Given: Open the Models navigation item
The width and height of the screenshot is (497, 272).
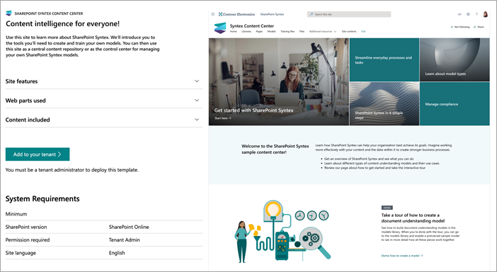Looking at the screenshot, I should coord(272,32).
